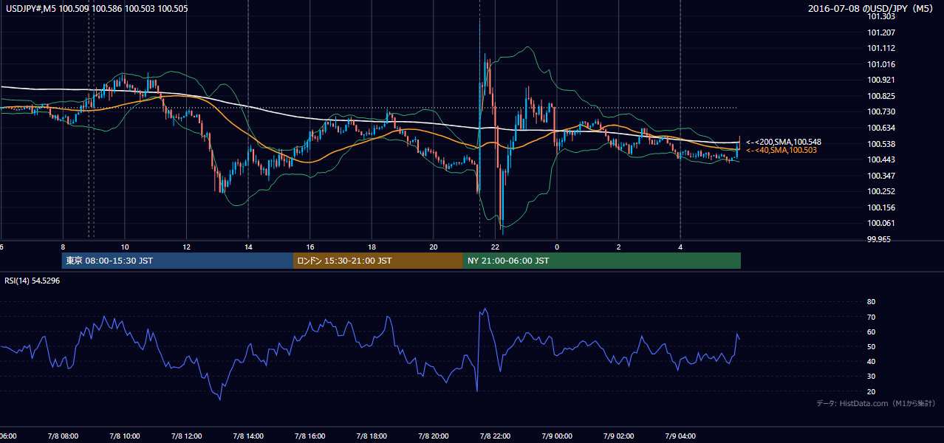Image resolution: width=944 pixels, height=443 pixels.
Task: Click price axis value 100.825
Action: pos(881,96)
